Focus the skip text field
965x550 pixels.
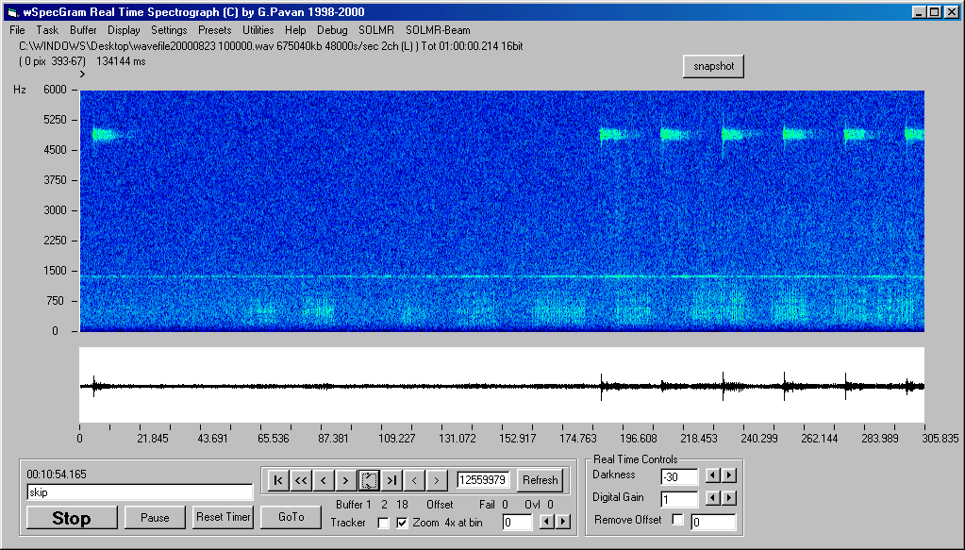pos(140,492)
